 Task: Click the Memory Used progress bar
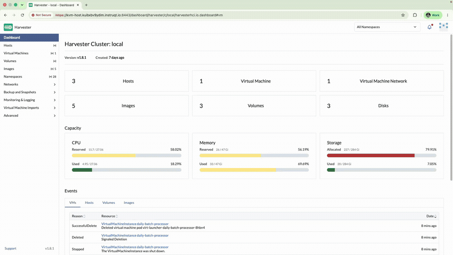254,170
